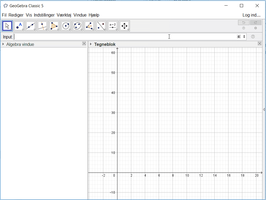The width and height of the screenshot is (266, 200).
Task: Click the Redo button
Action: point(256,22)
